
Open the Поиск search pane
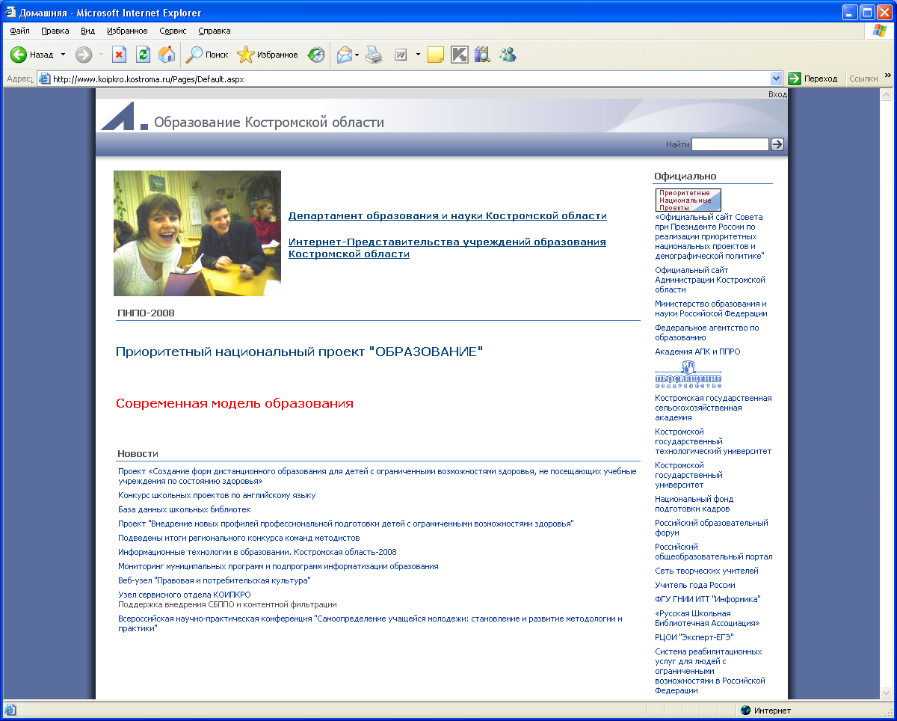[207, 55]
